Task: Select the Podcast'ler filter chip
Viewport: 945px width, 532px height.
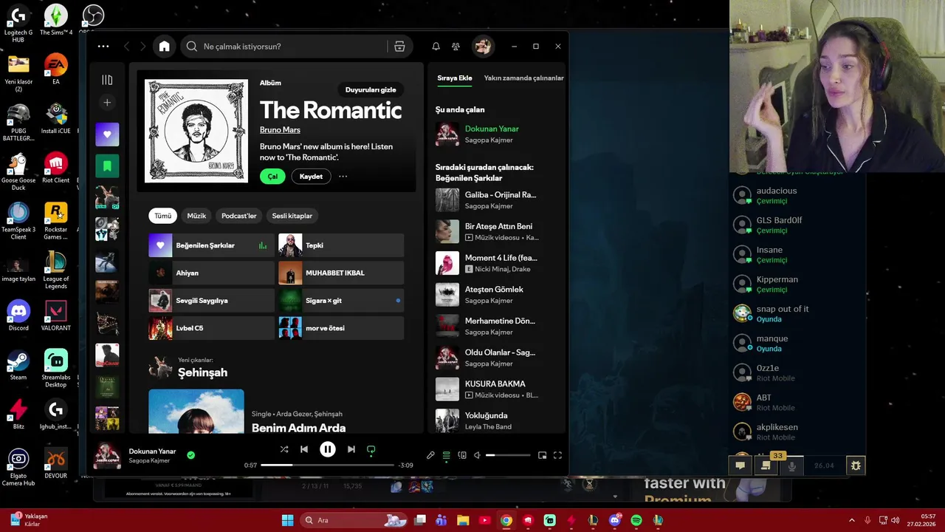Action: (x=239, y=216)
